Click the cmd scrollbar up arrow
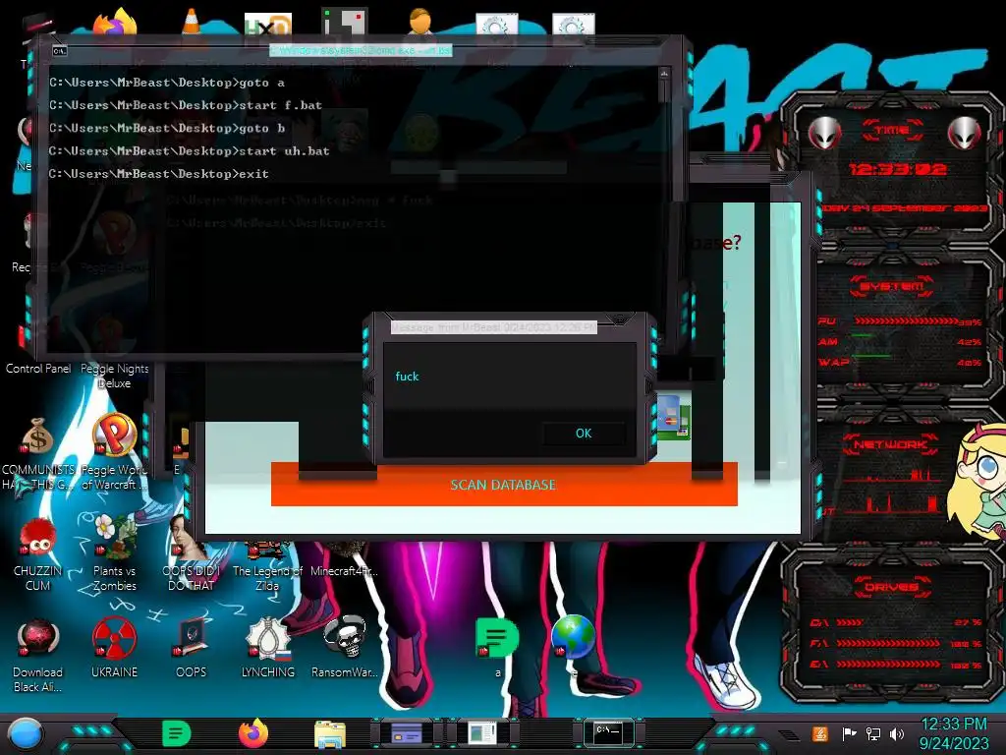Screen dimensions: 1006x755 click(x=664, y=74)
